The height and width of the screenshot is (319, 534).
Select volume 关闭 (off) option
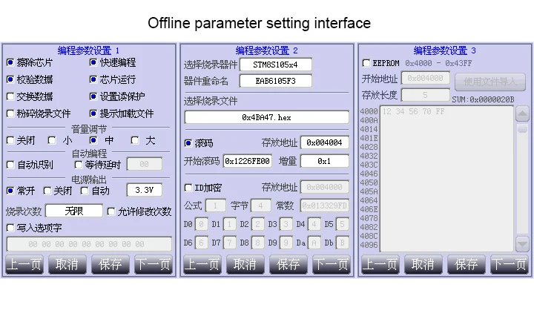[x=10, y=140]
